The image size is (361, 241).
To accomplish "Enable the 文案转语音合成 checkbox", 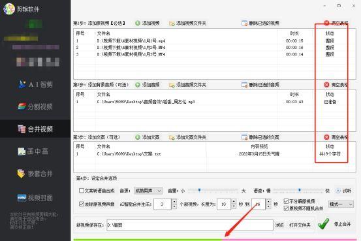I will (81, 191).
